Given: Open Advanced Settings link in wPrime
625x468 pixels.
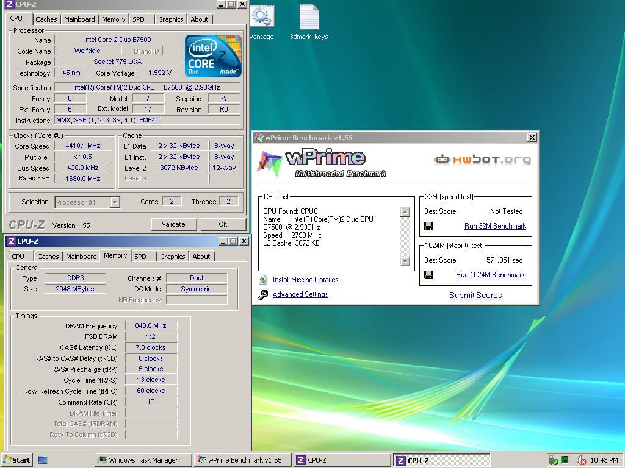Looking at the screenshot, I should [x=300, y=294].
